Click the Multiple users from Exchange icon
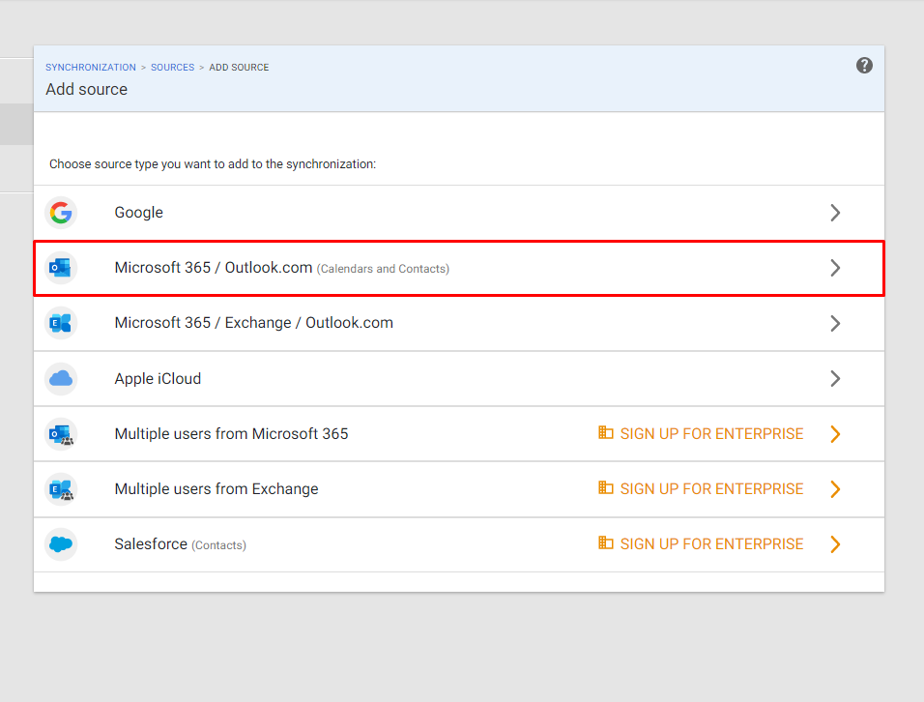Viewport: 924px width, 702px height. tap(61, 489)
